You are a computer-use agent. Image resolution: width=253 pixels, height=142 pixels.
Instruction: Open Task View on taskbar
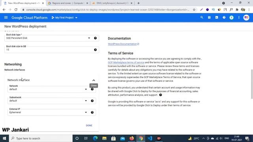(86, 138)
